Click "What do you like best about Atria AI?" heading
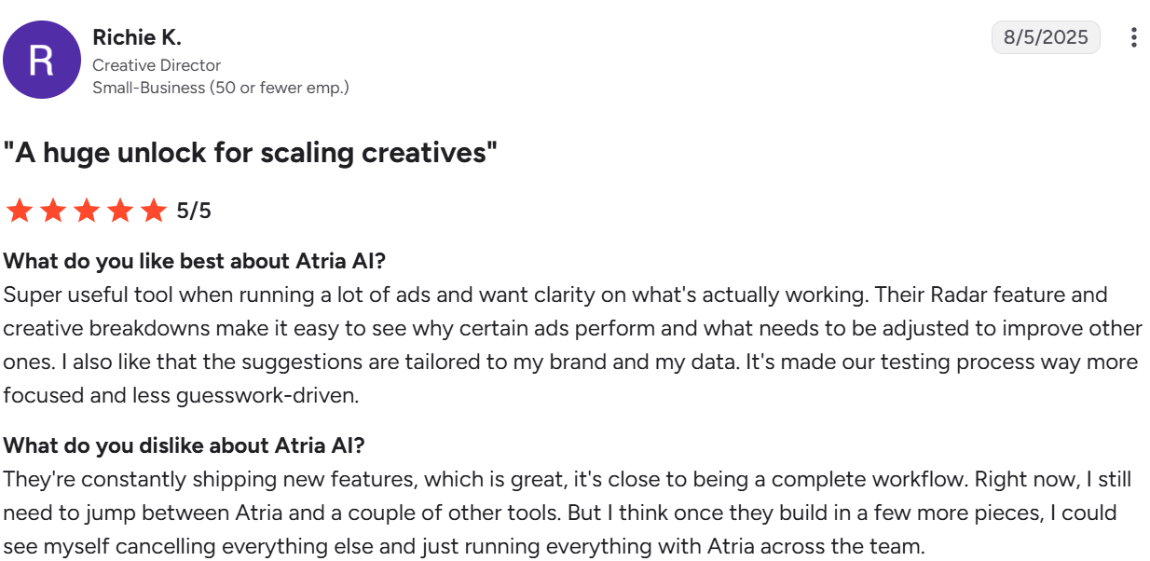Image resolution: width=1150 pixels, height=561 pixels. (x=194, y=261)
